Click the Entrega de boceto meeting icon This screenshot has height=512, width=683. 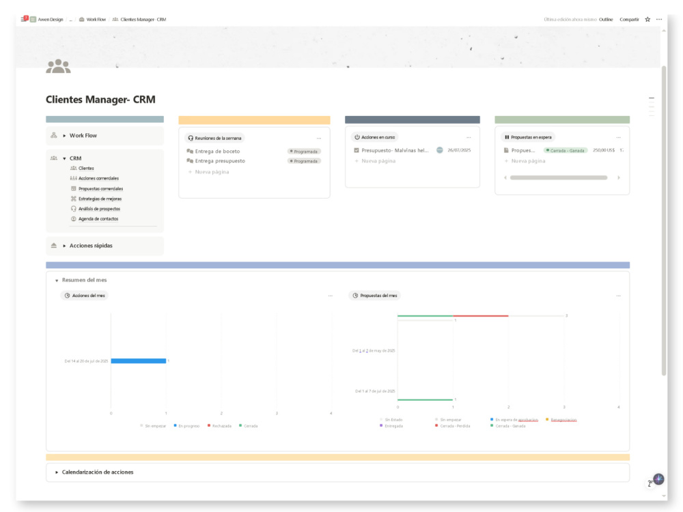(190, 151)
